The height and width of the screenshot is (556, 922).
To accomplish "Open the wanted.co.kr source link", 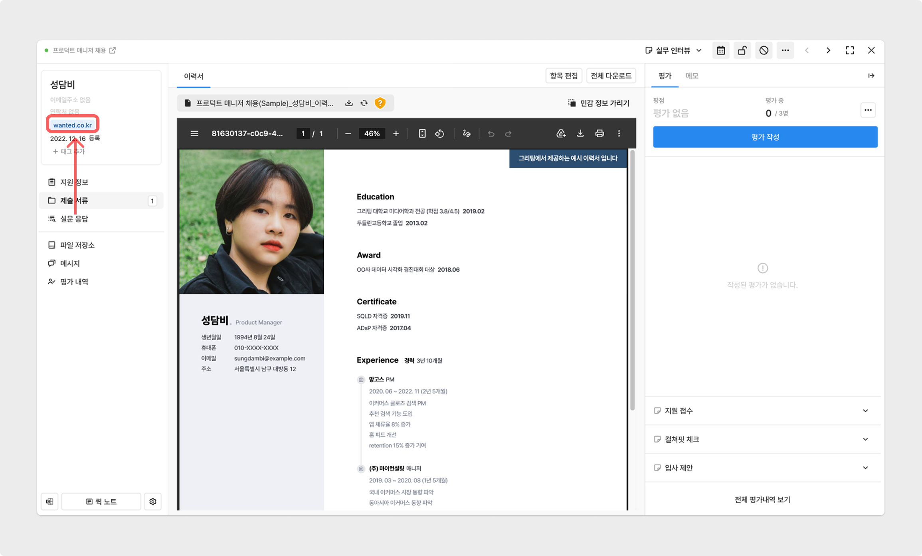I will click(x=73, y=125).
